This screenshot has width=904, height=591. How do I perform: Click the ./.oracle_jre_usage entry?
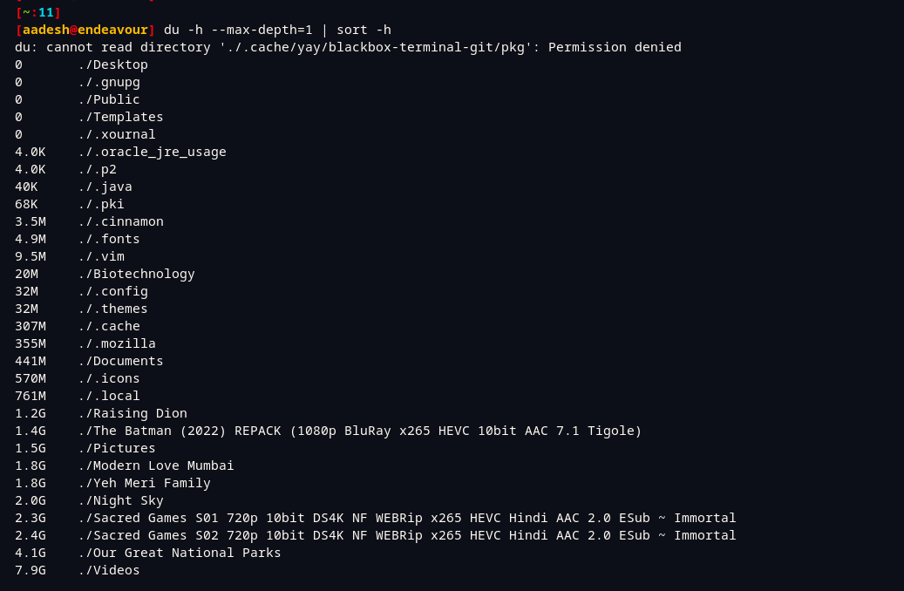point(153,152)
